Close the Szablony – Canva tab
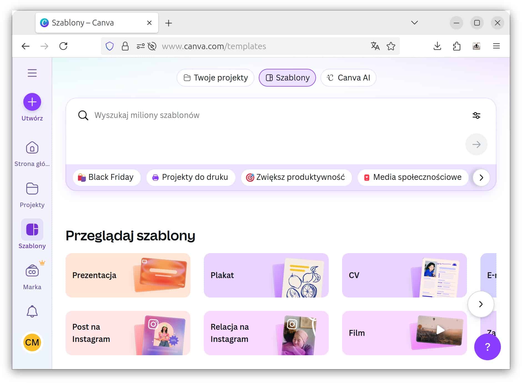 click(149, 23)
